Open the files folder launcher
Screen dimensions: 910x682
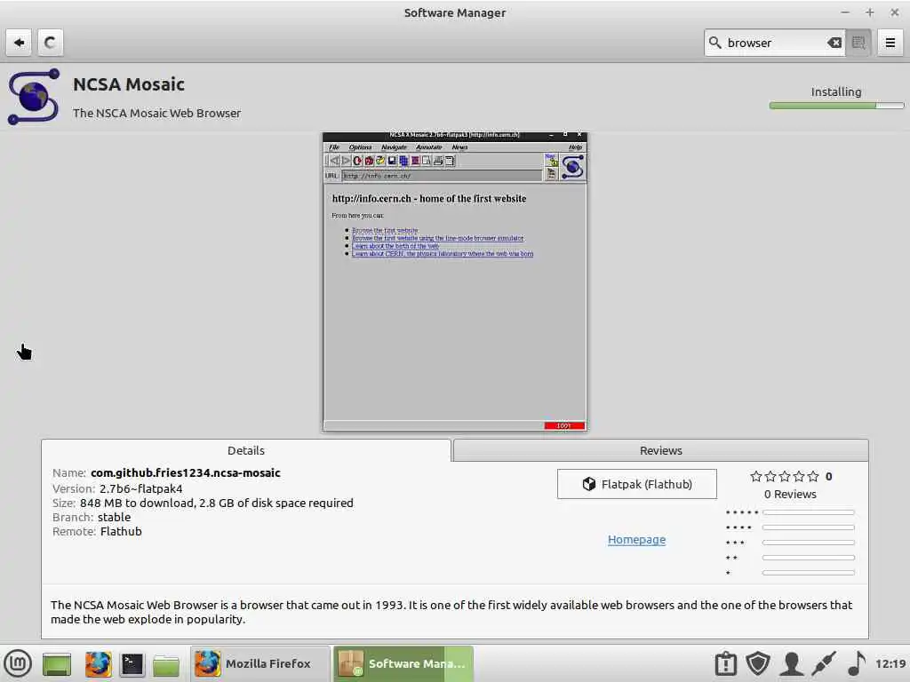166,665
